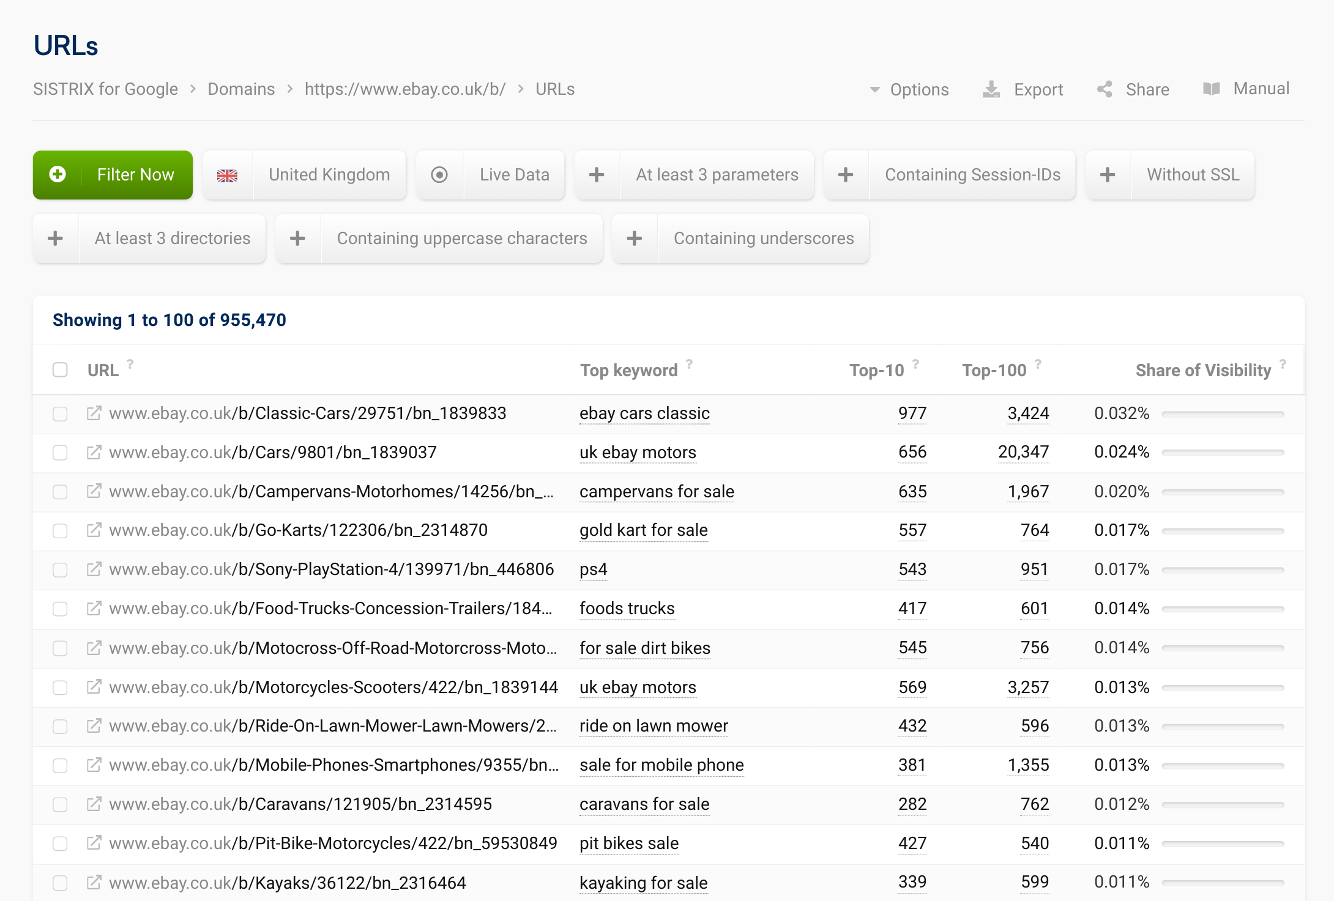This screenshot has height=901, width=1334.
Task: Sort by Top-100 column header
Action: (x=994, y=370)
